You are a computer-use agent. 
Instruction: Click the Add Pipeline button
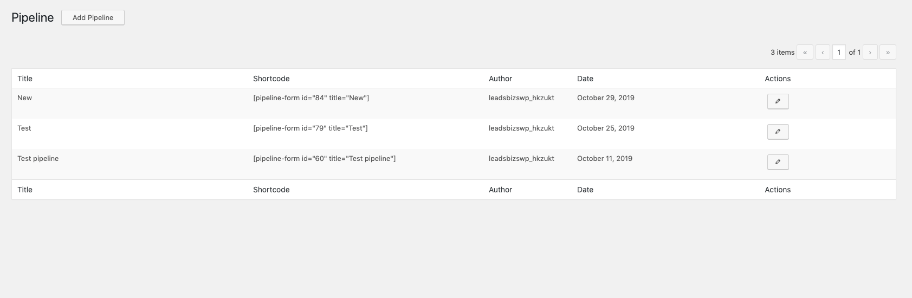[x=93, y=17]
